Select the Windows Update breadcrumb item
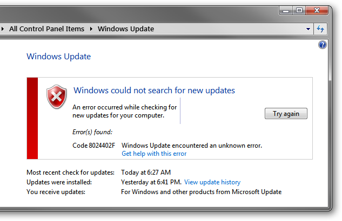This screenshot has width=342, height=221. (125, 29)
